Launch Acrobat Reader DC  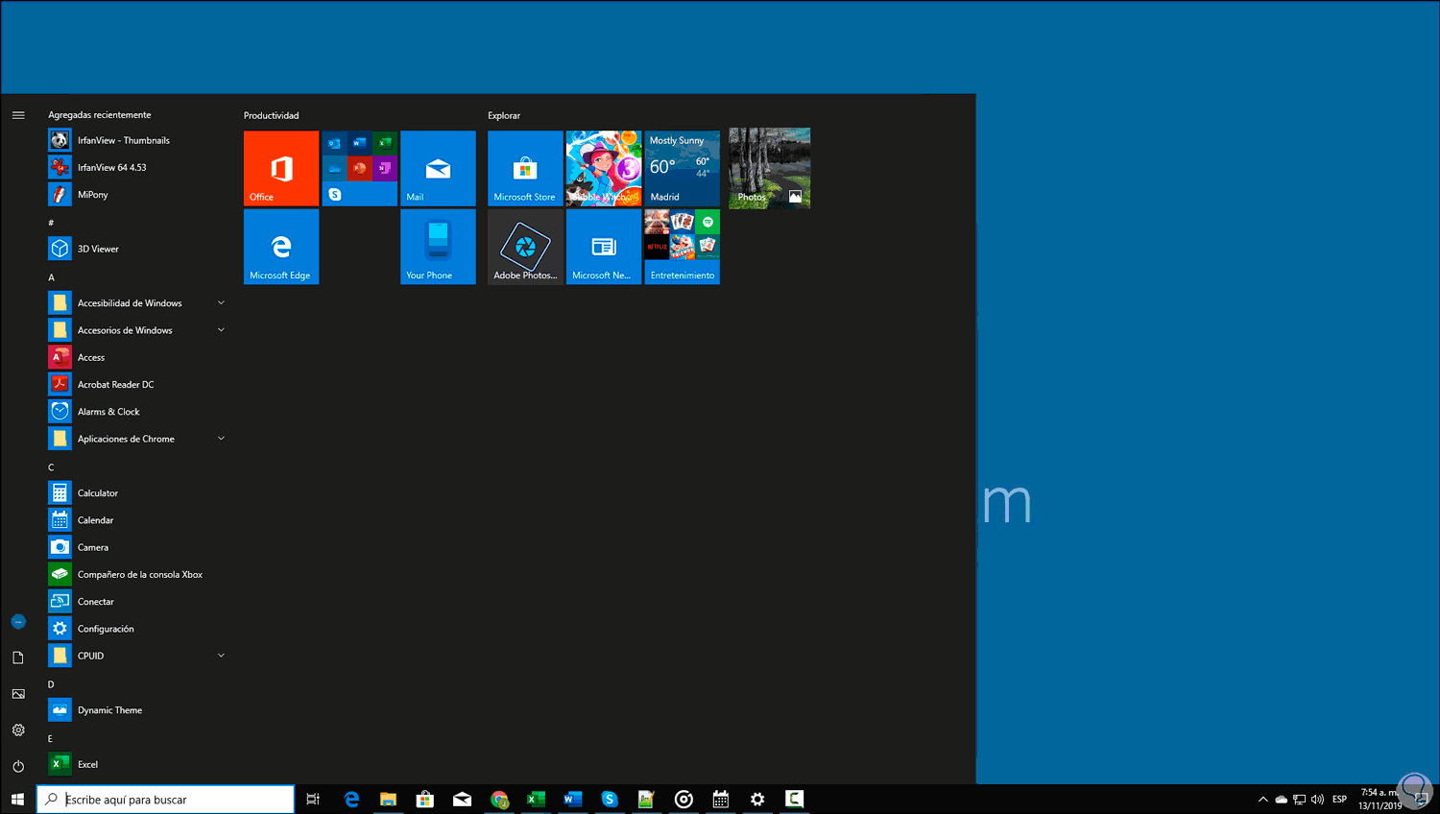[x=137, y=384]
